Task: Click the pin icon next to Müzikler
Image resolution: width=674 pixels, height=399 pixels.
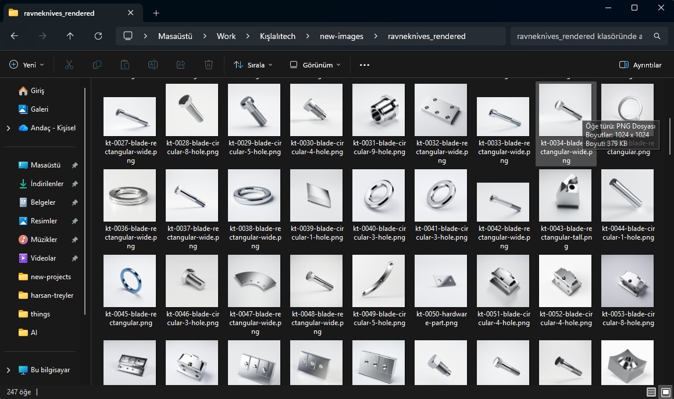Action: click(x=75, y=240)
